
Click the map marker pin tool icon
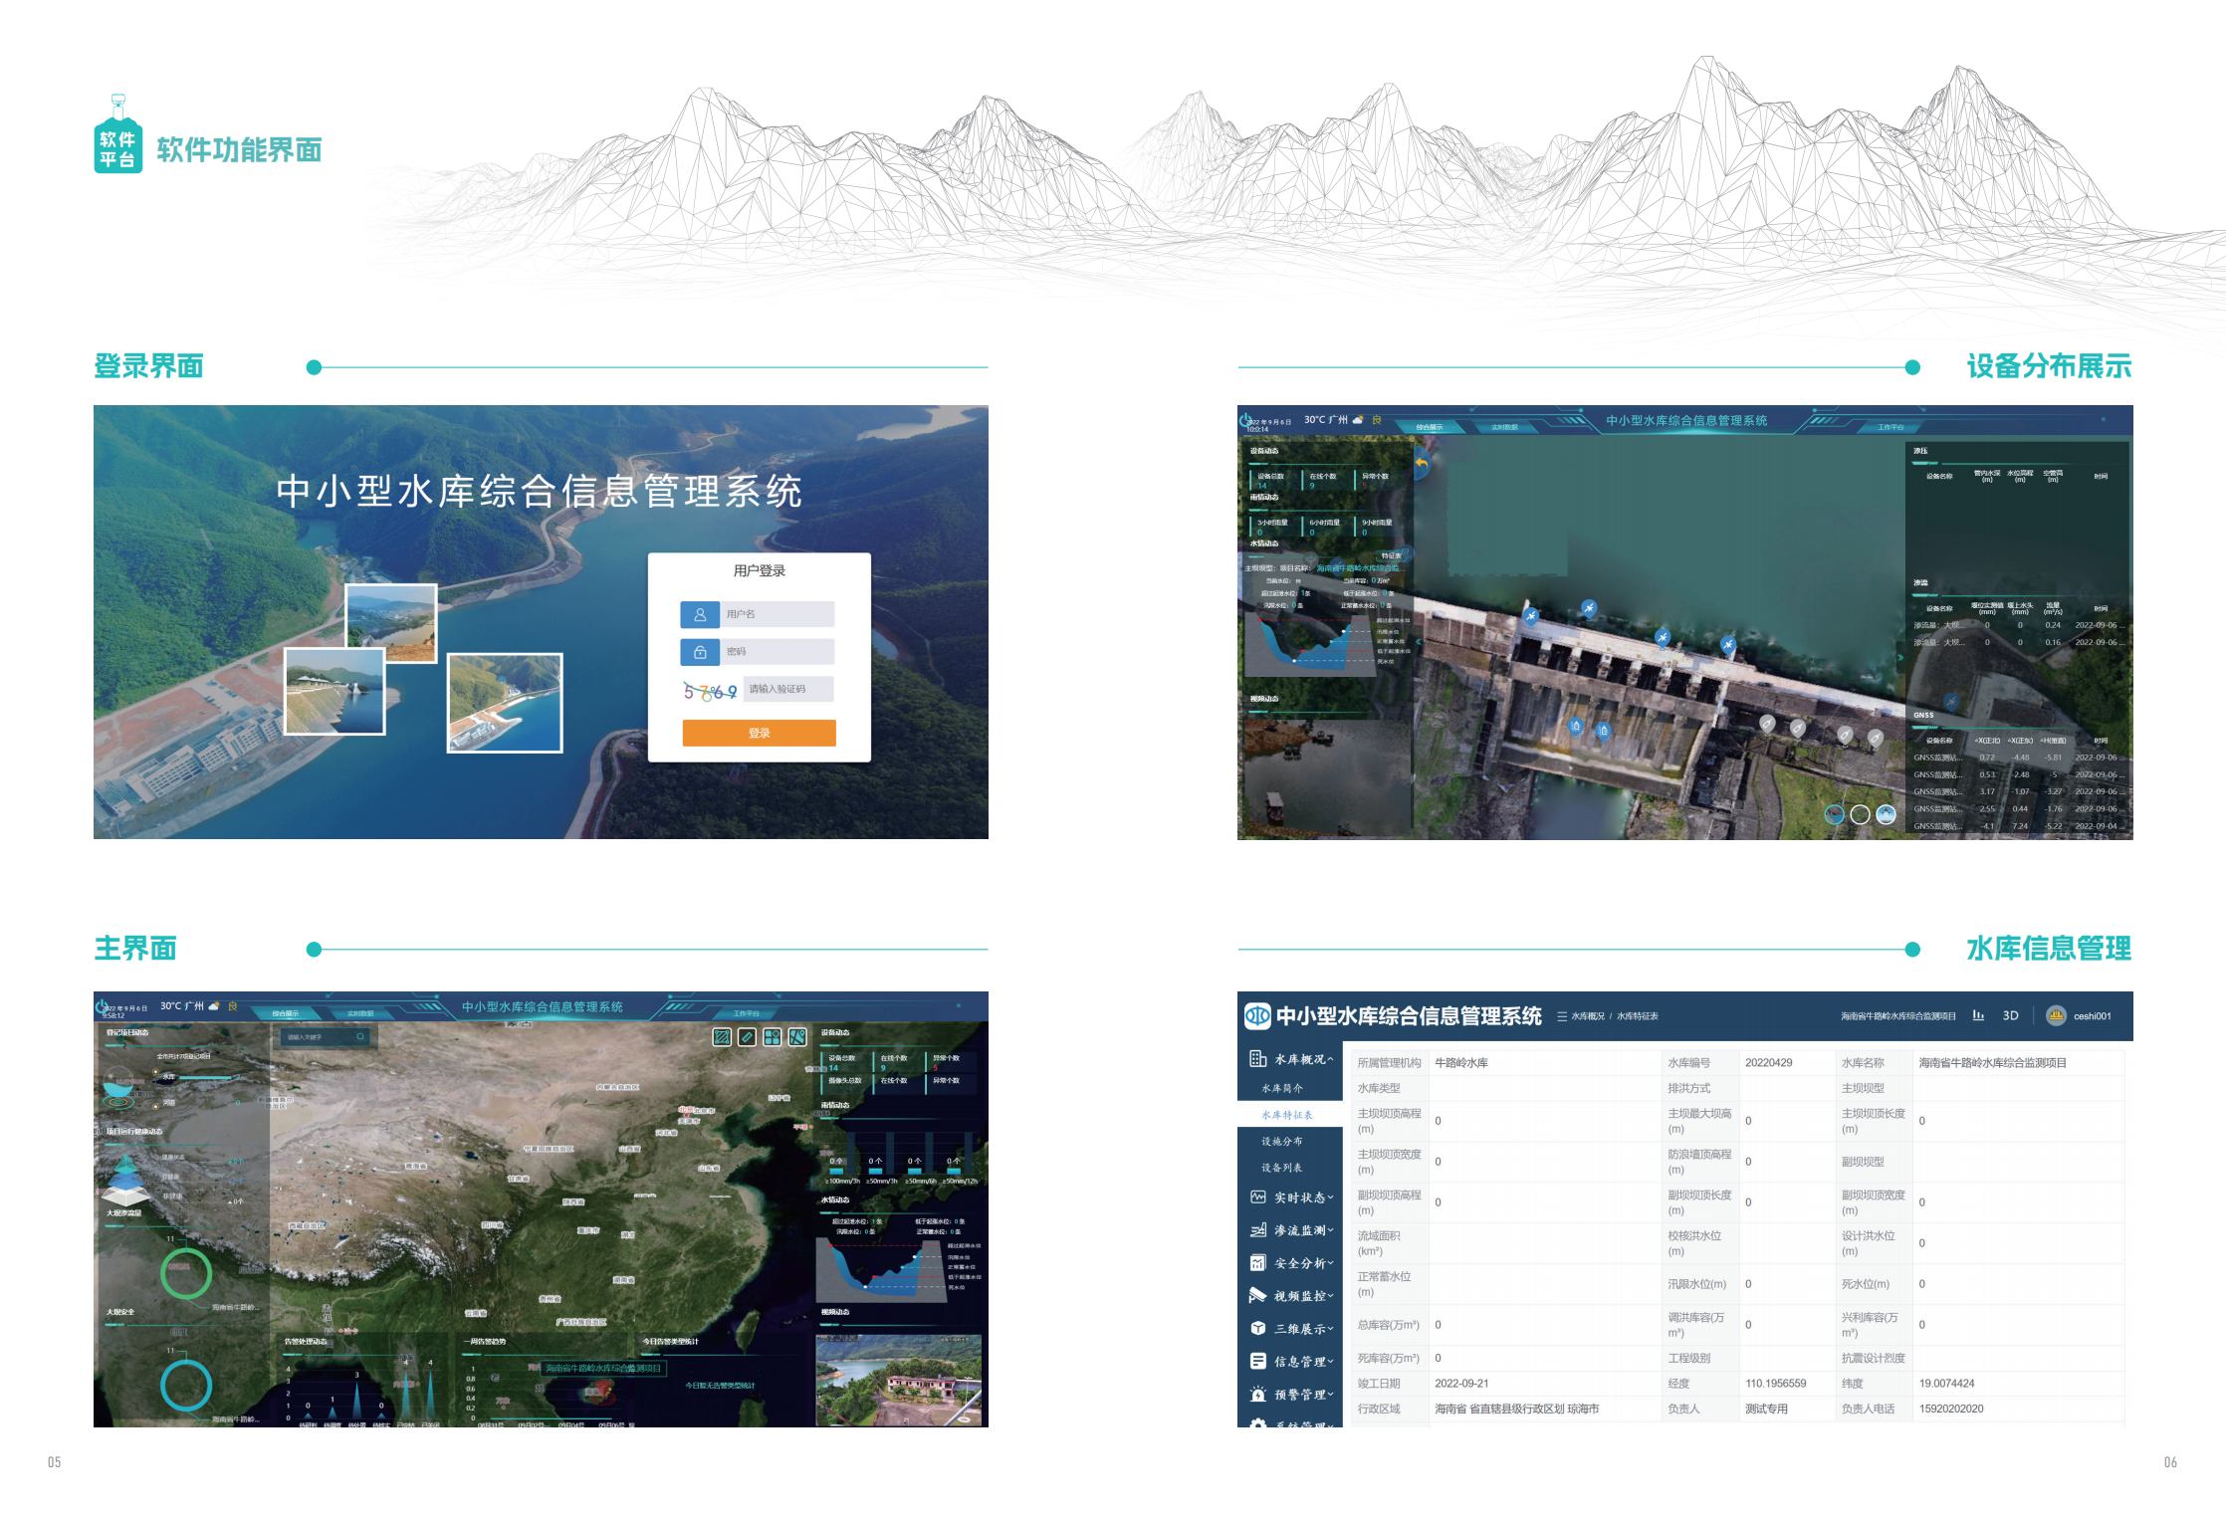[x=797, y=1037]
